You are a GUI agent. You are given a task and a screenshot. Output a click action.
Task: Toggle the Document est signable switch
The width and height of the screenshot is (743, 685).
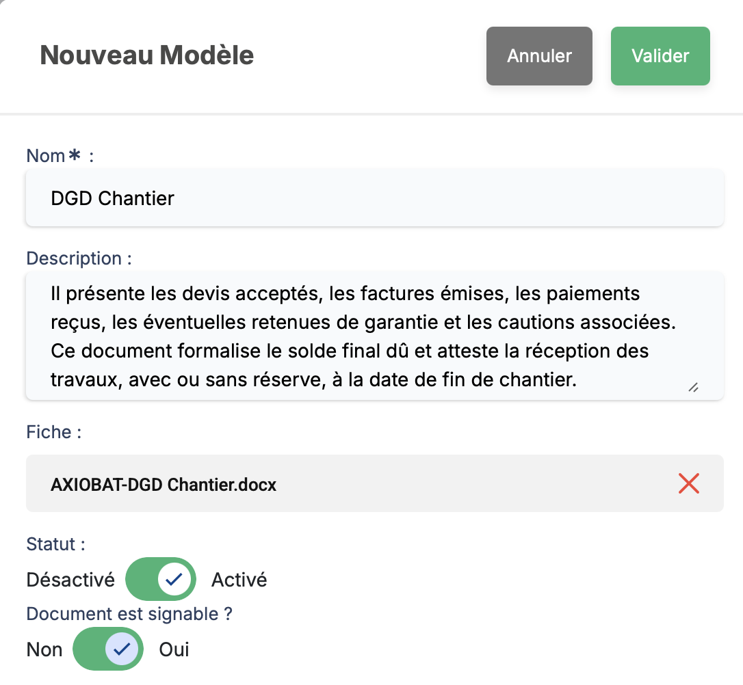pos(108,649)
